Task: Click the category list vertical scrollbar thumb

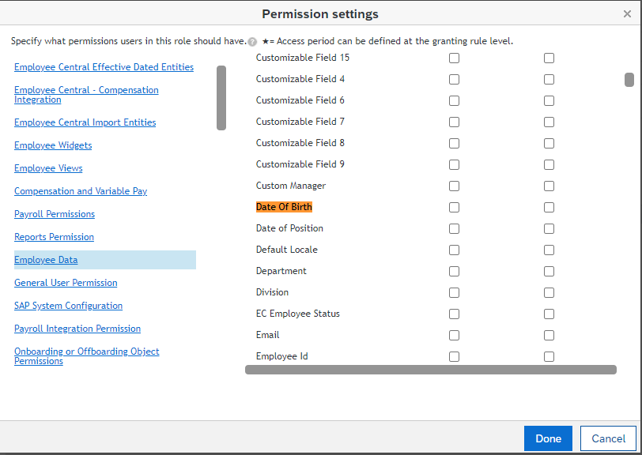Action: [x=221, y=98]
